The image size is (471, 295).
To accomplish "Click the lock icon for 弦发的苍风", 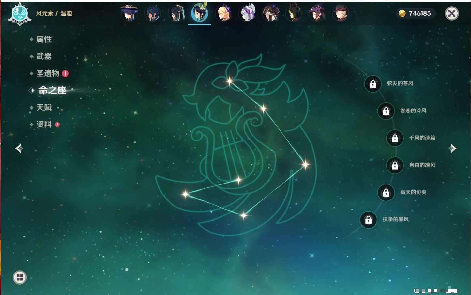I will (x=373, y=84).
